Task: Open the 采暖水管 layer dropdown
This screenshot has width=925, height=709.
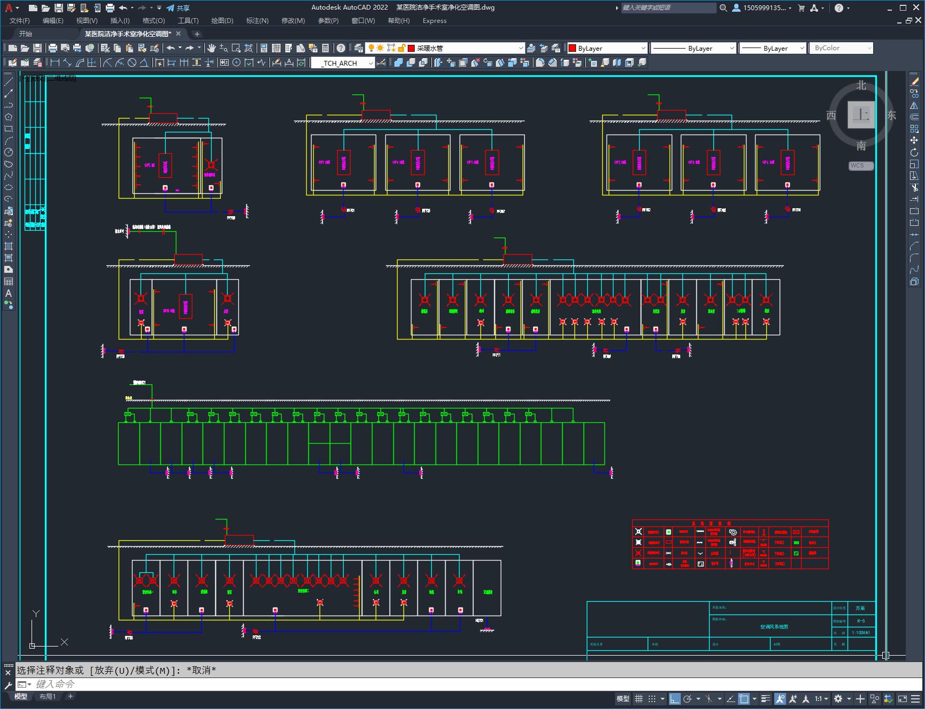Action: coord(466,48)
